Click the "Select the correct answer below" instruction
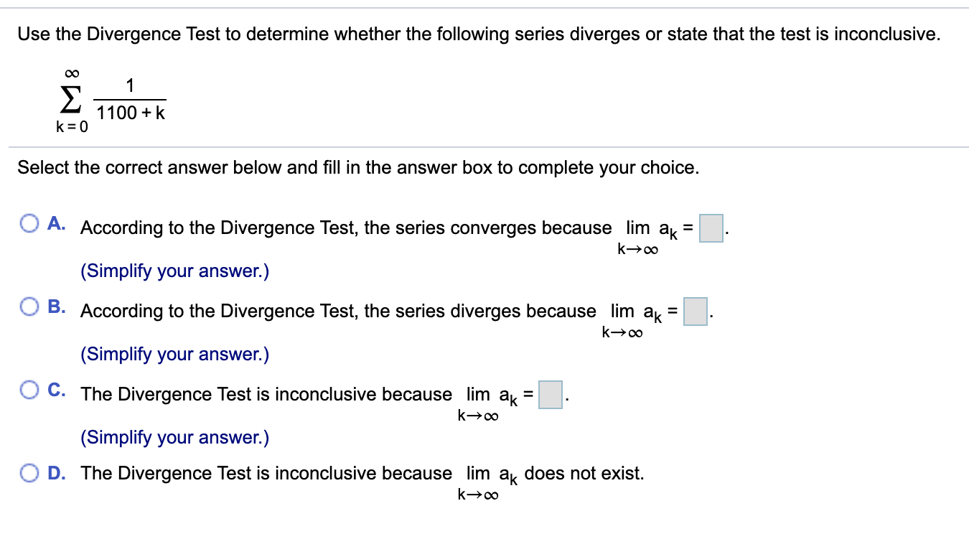Image resolution: width=969 pixels, height=534 pixels. (357, 168)
